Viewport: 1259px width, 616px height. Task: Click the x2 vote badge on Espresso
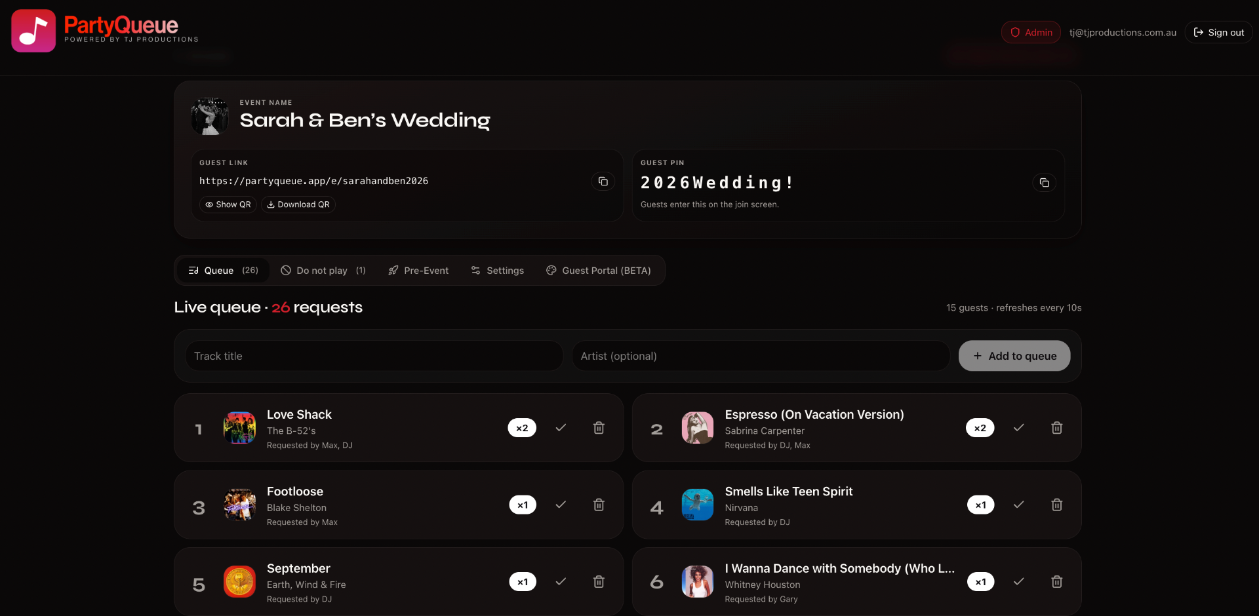(x=980, y=428)
